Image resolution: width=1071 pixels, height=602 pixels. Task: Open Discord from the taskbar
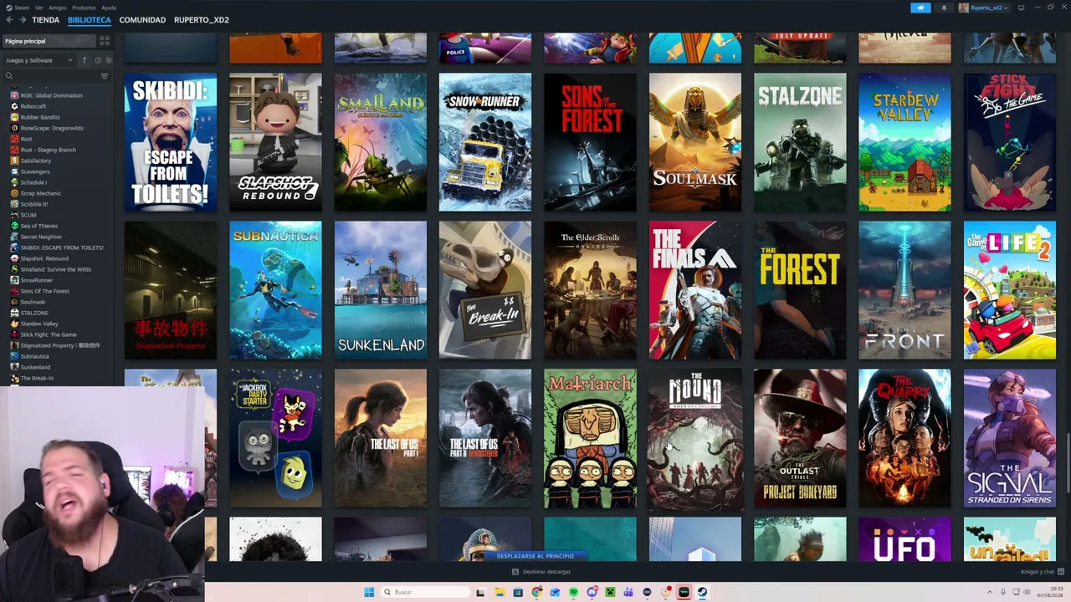click(592, 592)
